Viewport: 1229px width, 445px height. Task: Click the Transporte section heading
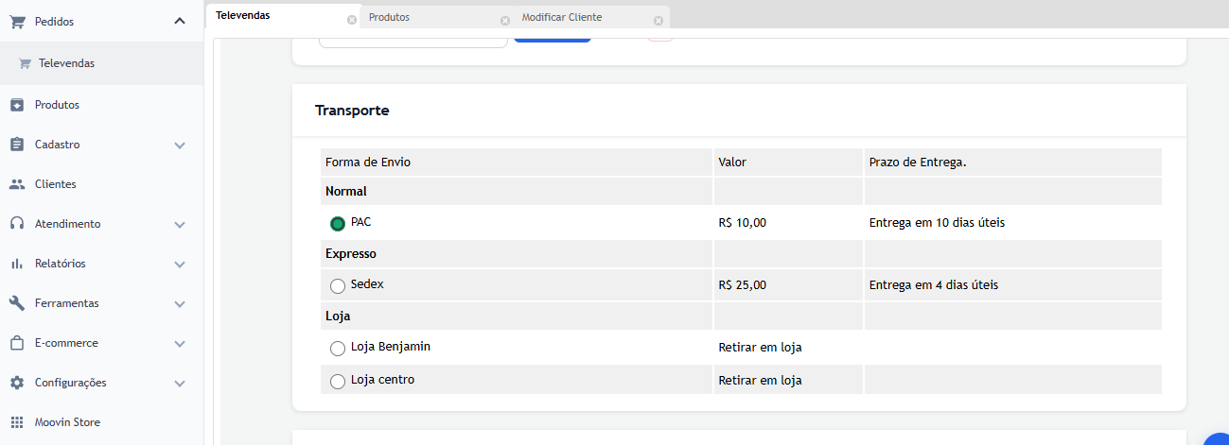(x=352, y=111)
